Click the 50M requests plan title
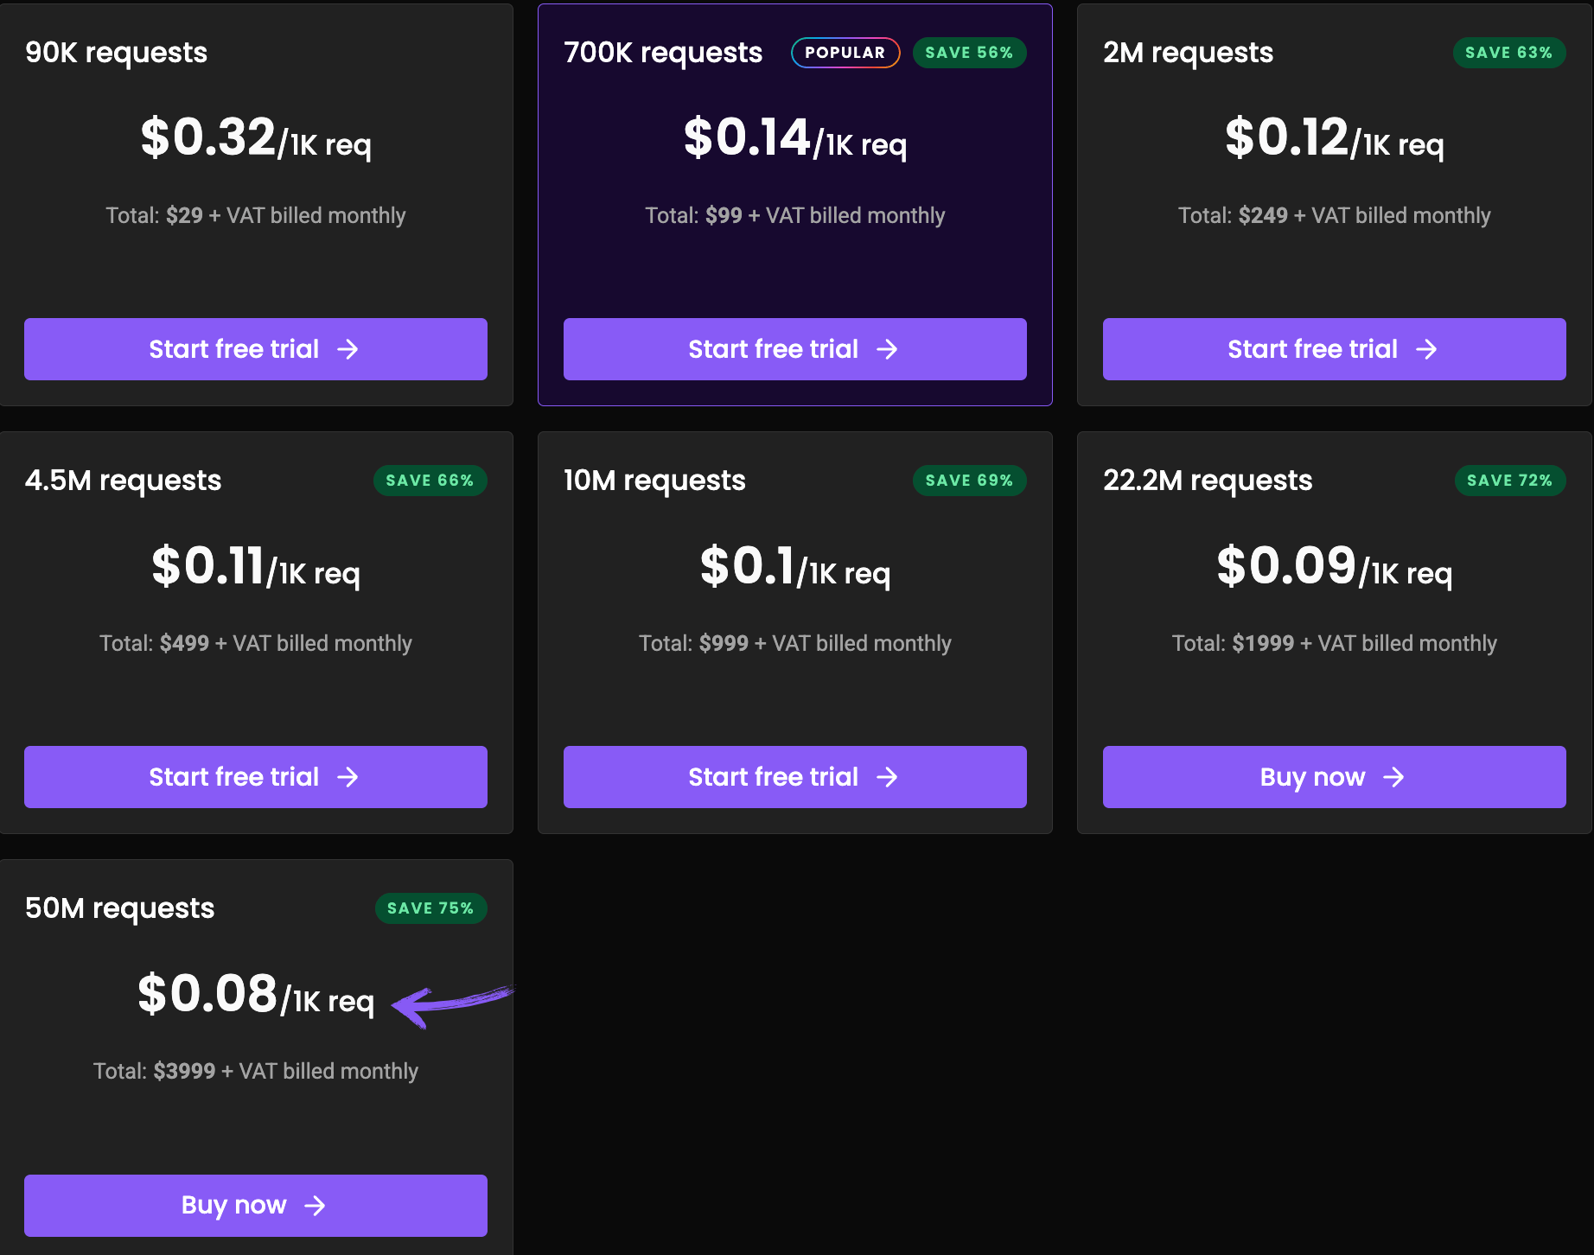 tap(119, 908)
